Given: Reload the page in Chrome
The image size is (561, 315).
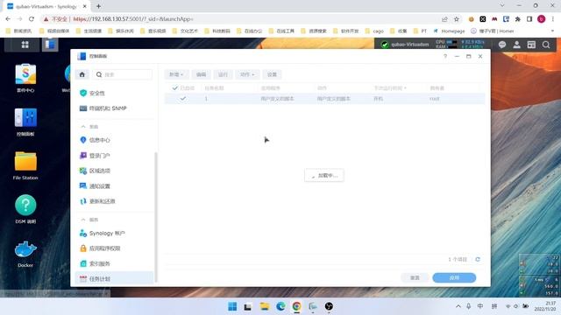Looking at the screenshot, I should coord(32,19).
